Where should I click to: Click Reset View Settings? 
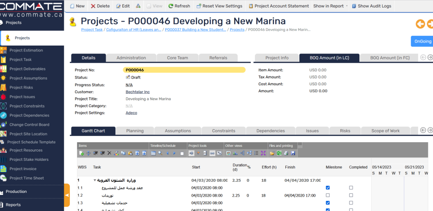point(219,6)
